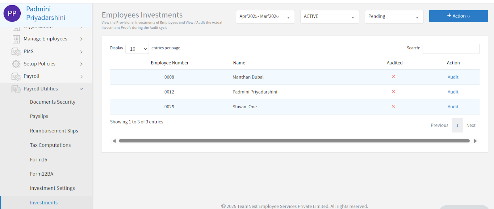Go to Investment Settings menu item

(x=52, y=188)
